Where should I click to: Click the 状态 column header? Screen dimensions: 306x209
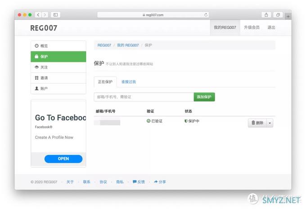tap(188, 111)
